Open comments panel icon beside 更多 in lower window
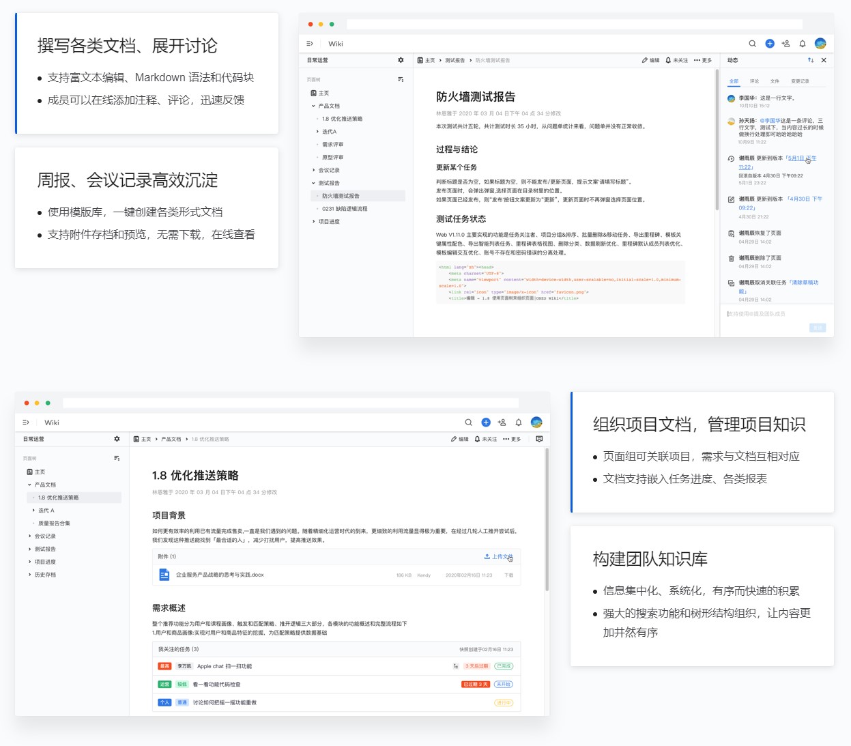Viewport: 851px width, 746px height. point(539,439)
